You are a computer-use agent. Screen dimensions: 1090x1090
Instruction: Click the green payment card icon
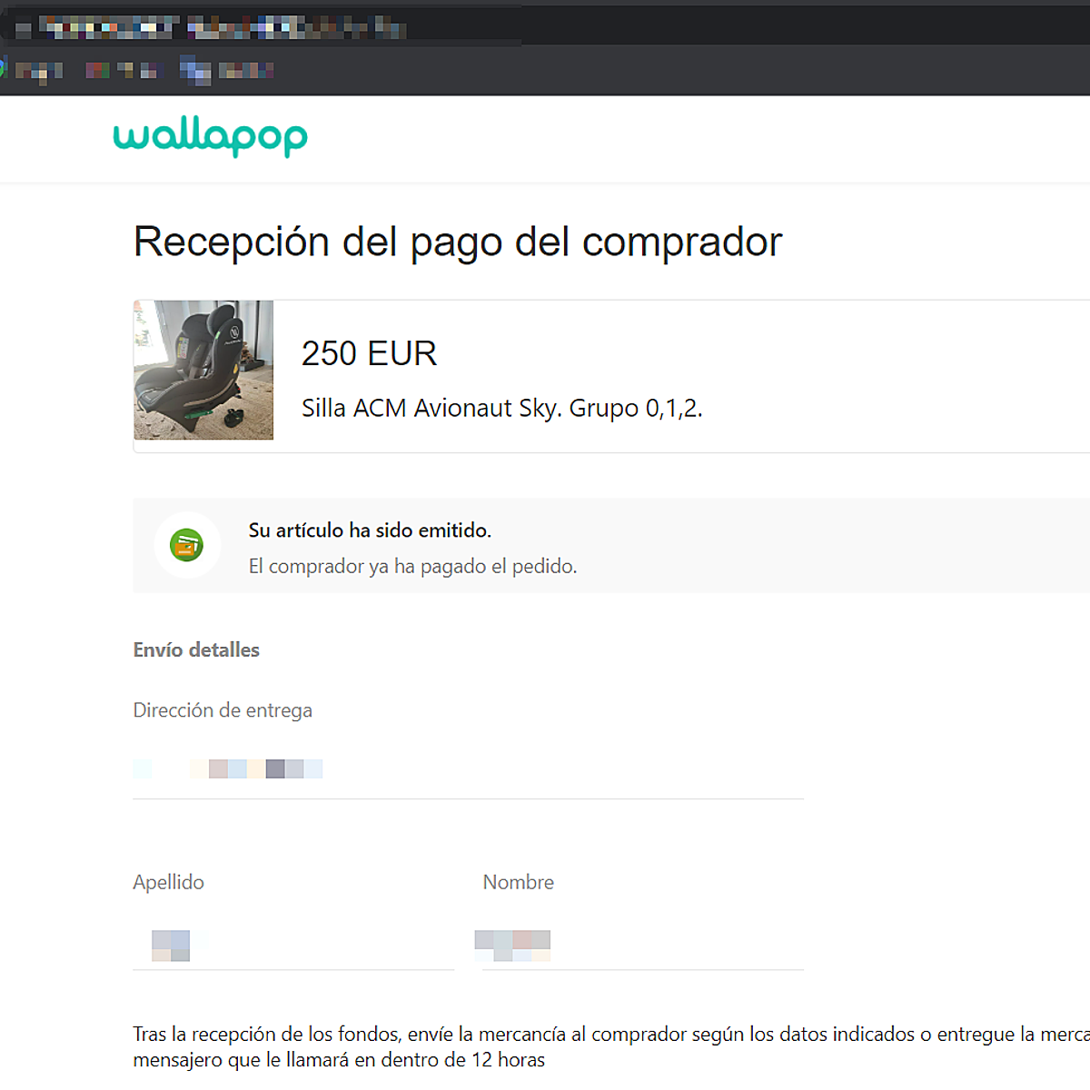(x=188, y=545)
